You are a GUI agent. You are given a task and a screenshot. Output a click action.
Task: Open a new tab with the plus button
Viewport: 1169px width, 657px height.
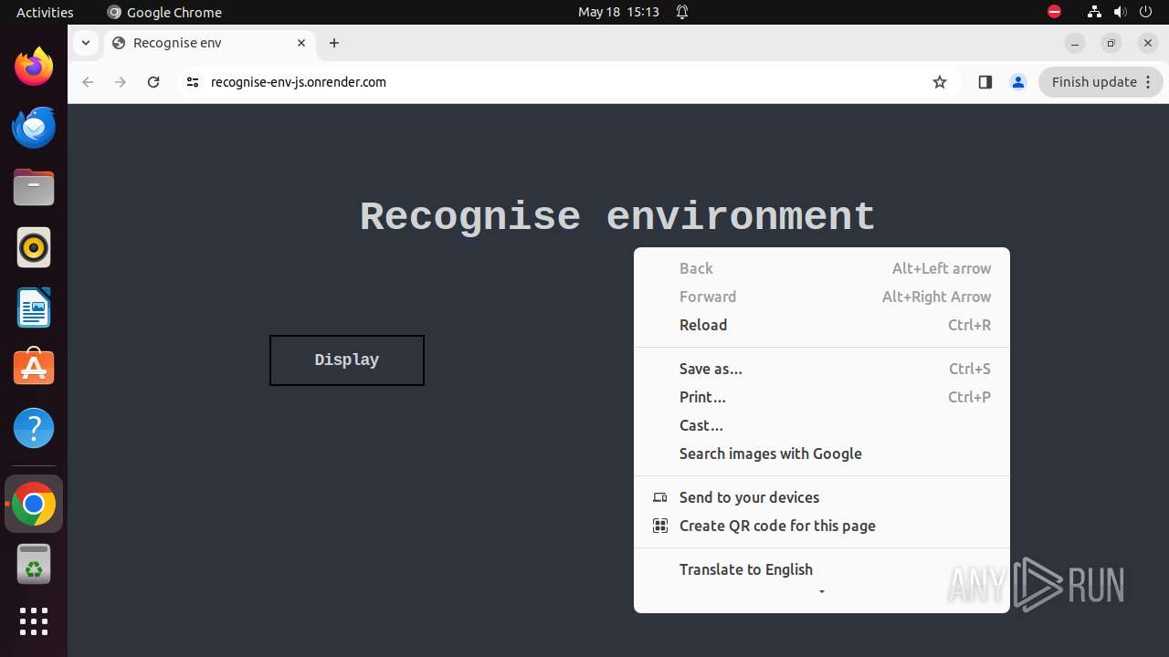click(334, 43)
